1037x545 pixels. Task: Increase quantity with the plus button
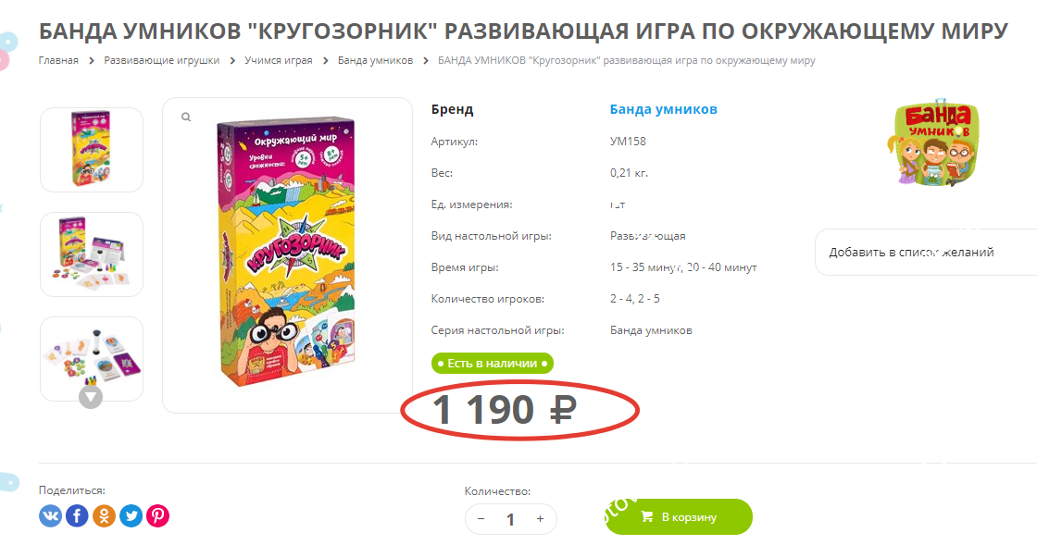pyautogui.click(x=541, y=519)
